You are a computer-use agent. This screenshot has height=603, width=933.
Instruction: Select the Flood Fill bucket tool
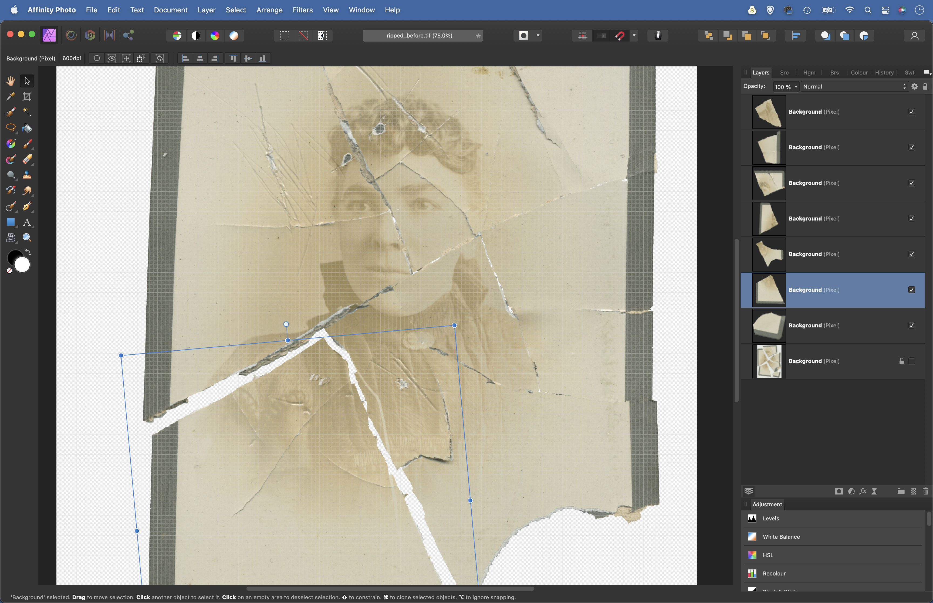click(27, 128)
